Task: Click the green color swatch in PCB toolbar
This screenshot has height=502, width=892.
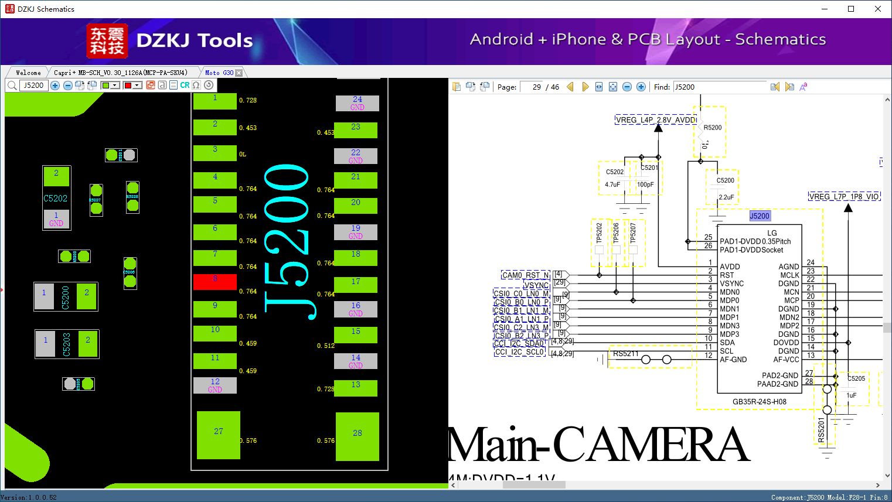Action: click(105, 86)
